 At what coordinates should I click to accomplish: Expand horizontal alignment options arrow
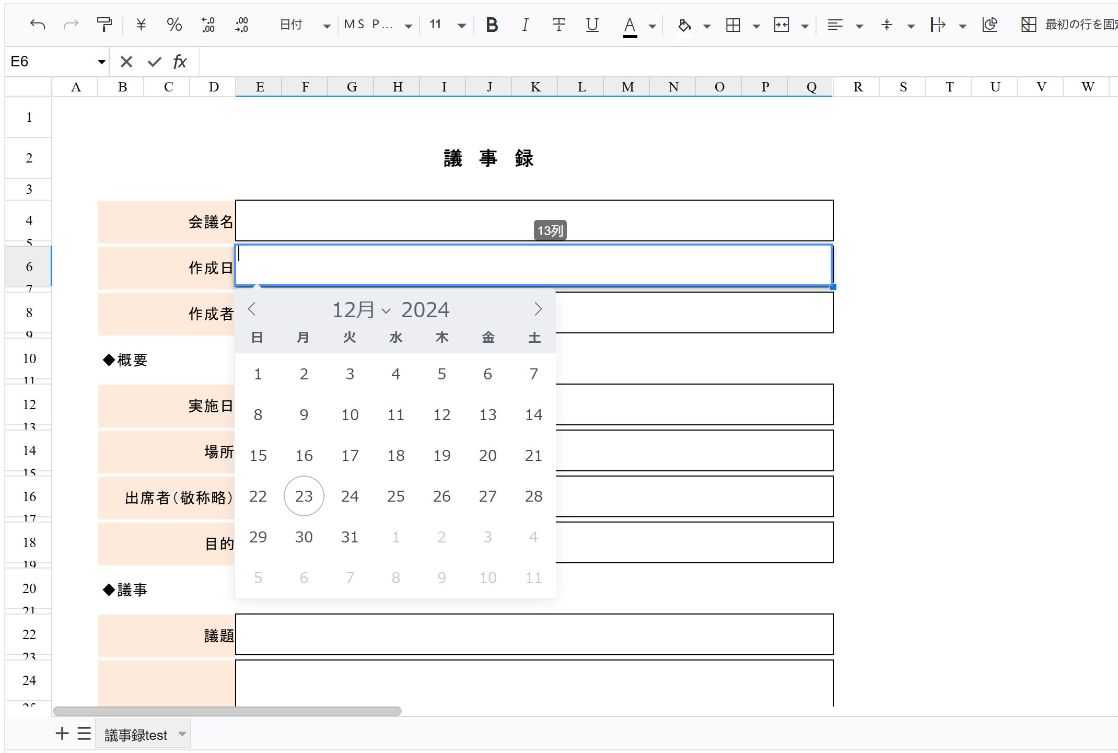point(859,26)
